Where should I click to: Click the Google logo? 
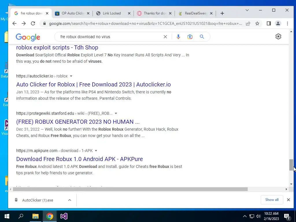[28, 37]
